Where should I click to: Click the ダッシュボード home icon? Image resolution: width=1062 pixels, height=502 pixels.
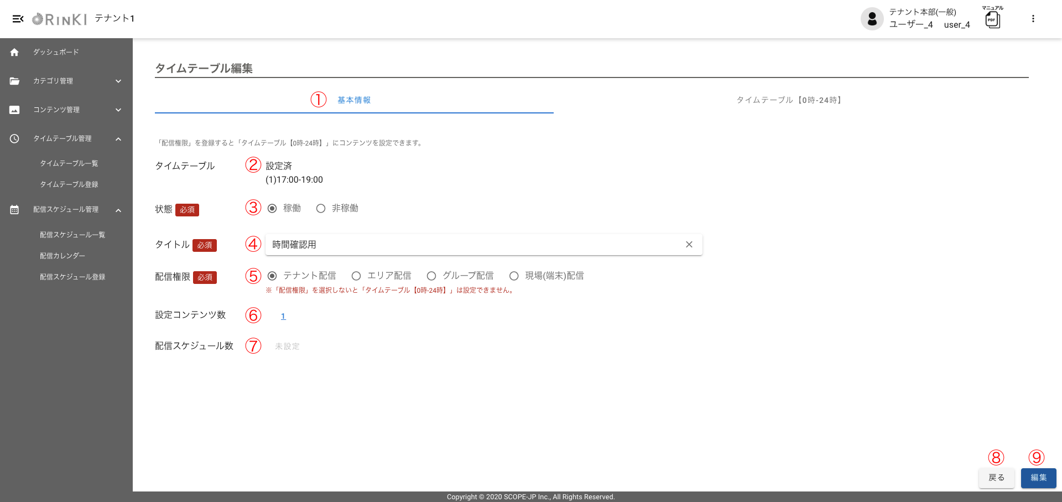click(14, 52)
